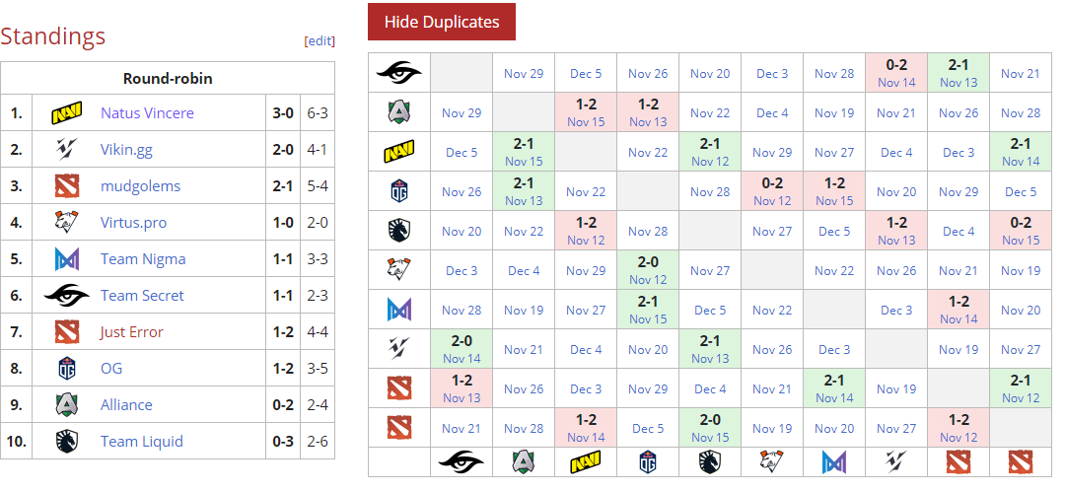Screen dimensions: 1065x492
Task: Click Team Nigma logo in the standings table
Action: pos(66,259)
